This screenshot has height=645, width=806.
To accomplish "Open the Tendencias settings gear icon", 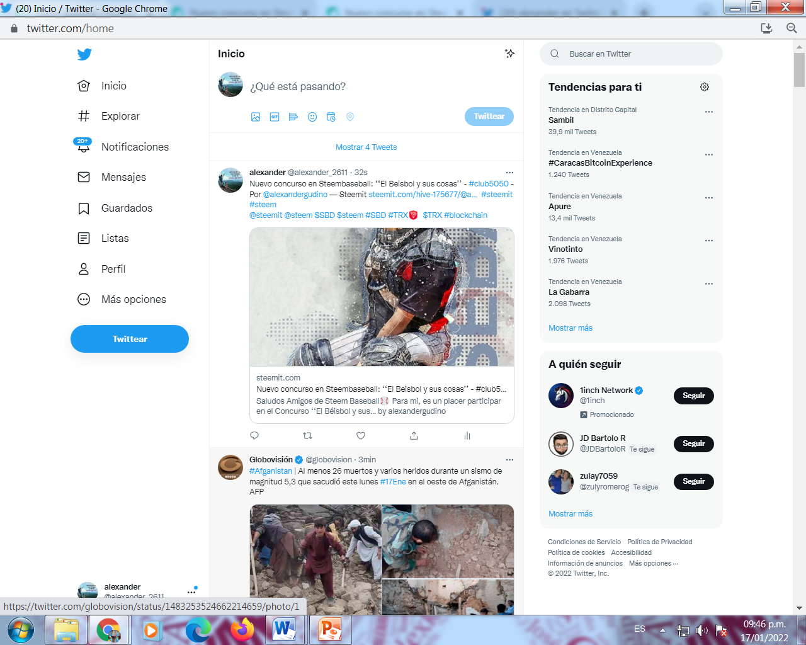I will pos(705,87).
